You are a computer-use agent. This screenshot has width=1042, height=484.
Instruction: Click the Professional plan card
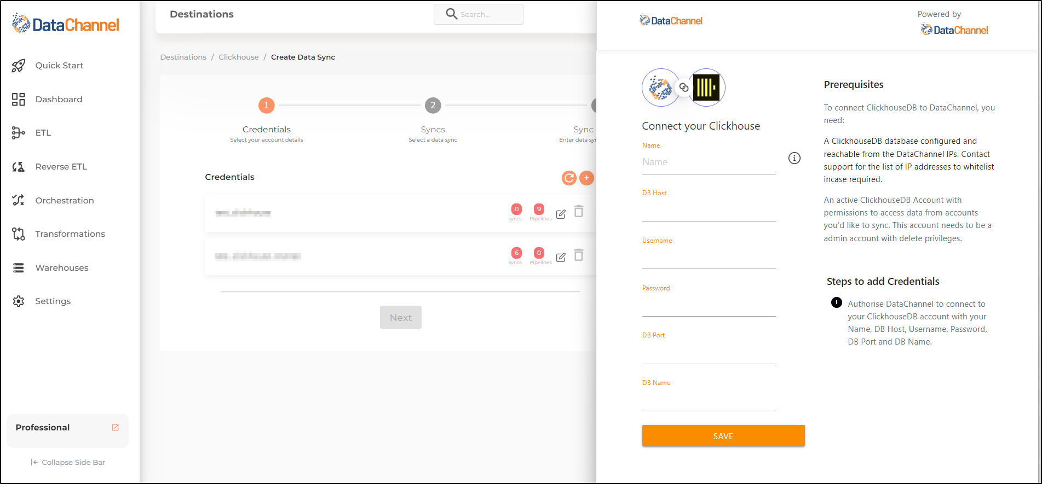pyautogui.click(x=67, y=430)
